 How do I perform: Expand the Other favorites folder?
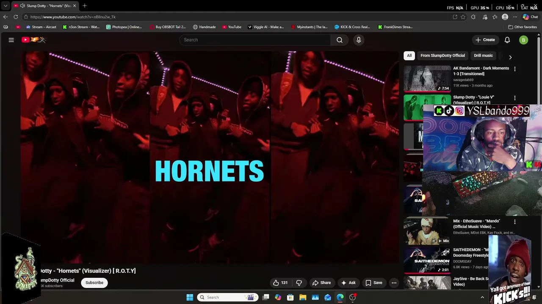[x=523, y=27]
